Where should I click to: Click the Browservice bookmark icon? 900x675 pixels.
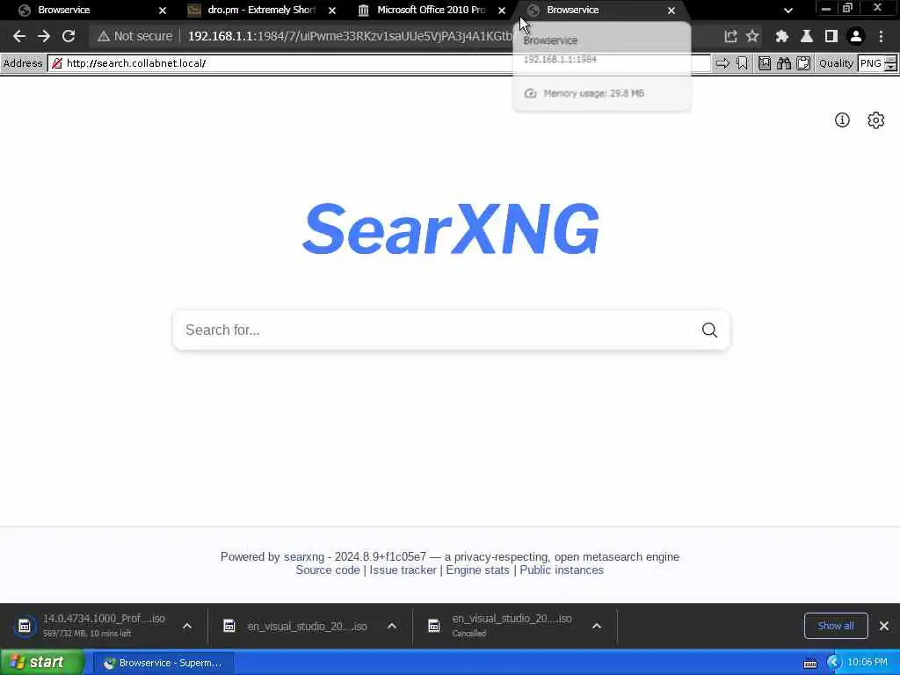tap(742, 63)
